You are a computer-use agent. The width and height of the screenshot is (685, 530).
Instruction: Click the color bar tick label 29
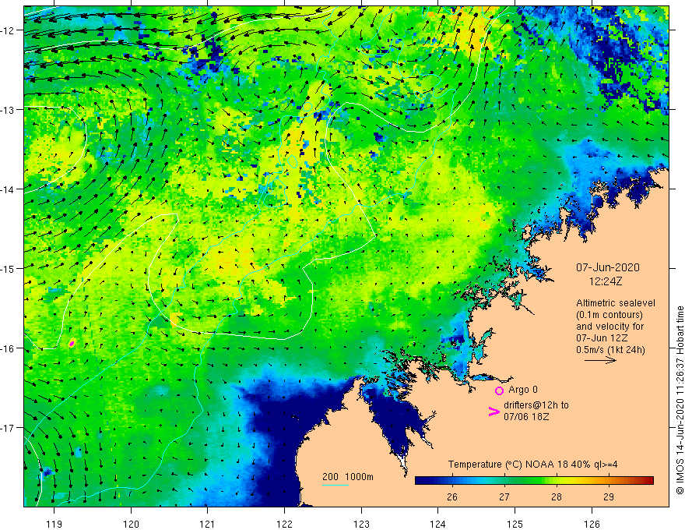pyautogui.click(x=608, y=497)
